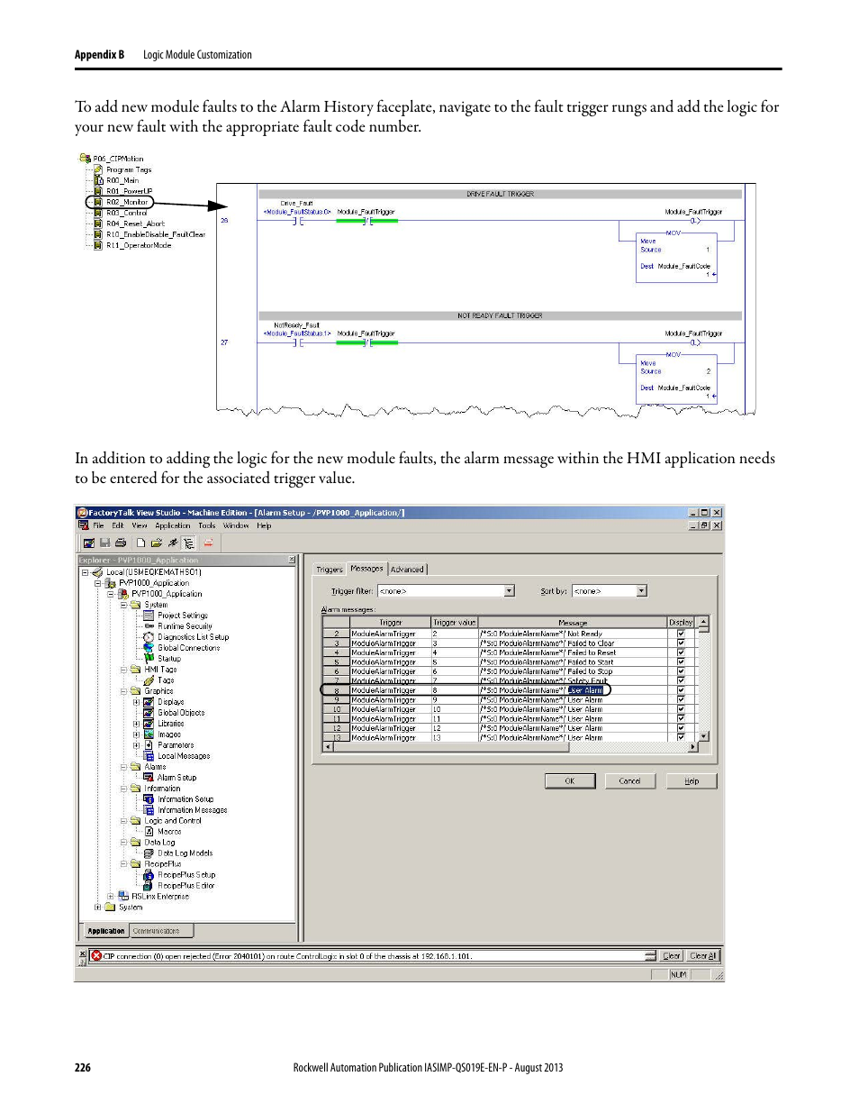
Task: Click the red printer-style toolbar icon
Action: click(x=208, y=543)
